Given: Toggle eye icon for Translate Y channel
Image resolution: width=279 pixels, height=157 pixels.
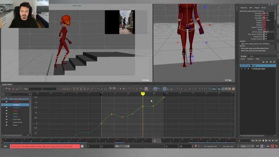Looking at the screenshot, I should click(x=7, y=105).
